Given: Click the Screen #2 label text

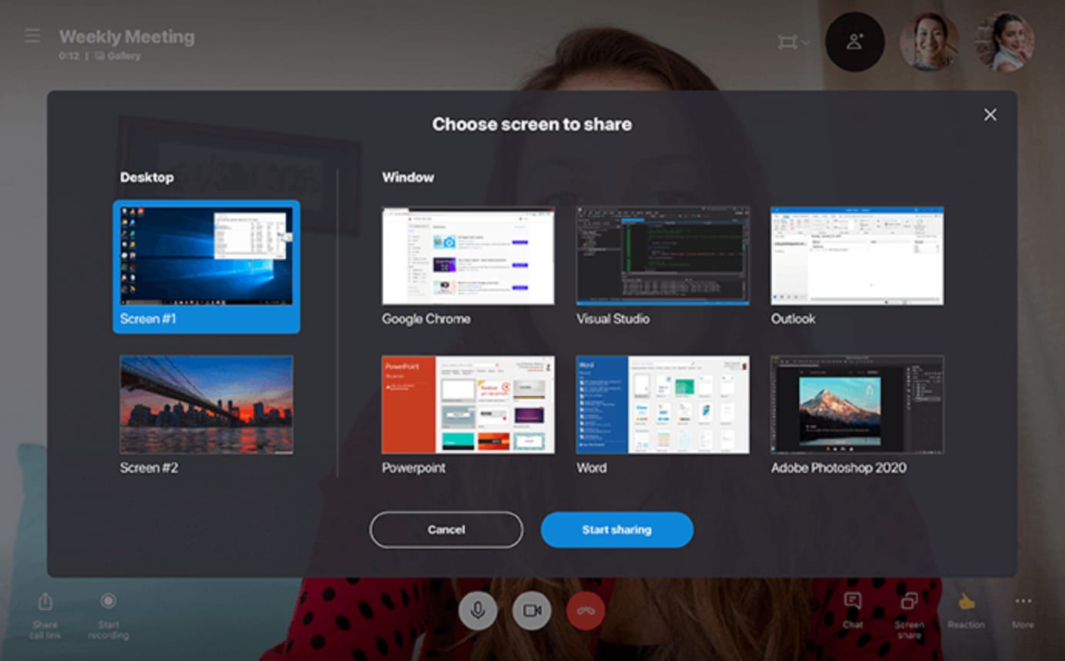Looking at the screenshot, I should coord(148,468).
